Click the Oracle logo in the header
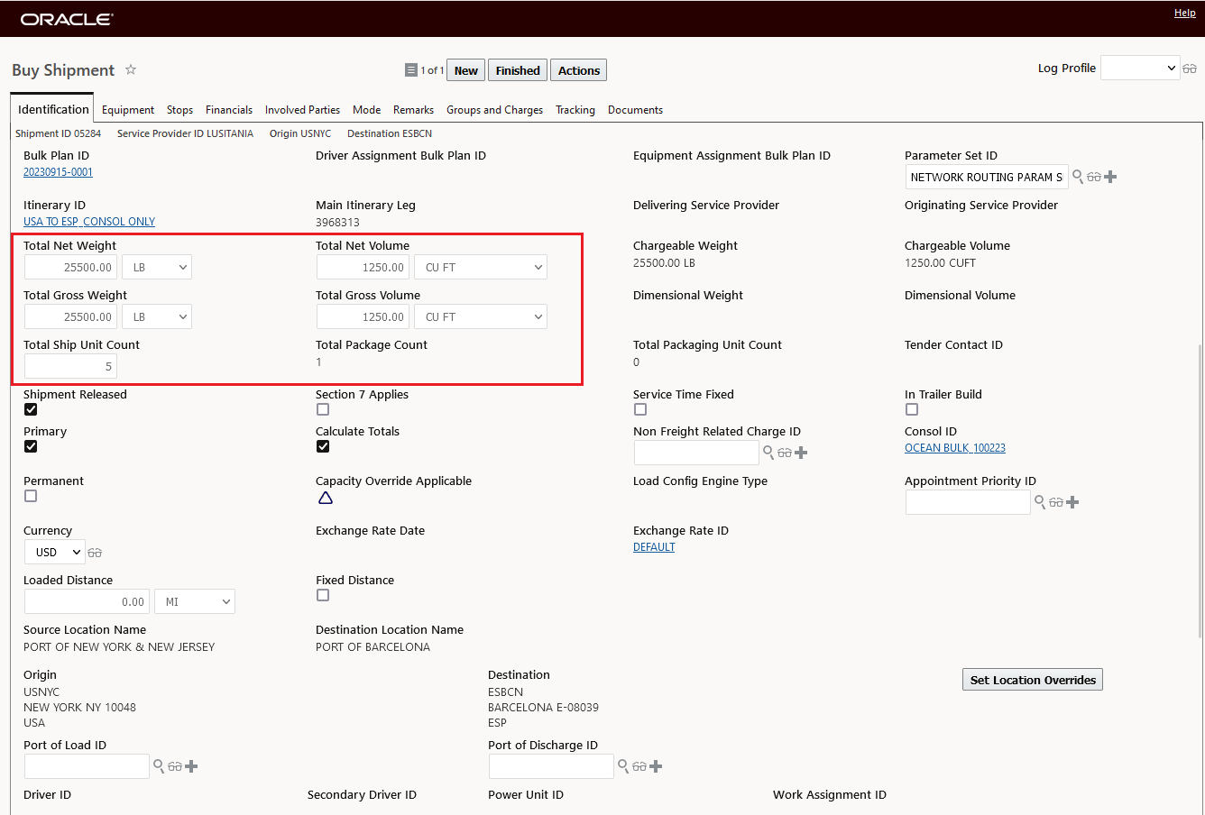The height and width of the screenshot is (815, 1205). 67,19
